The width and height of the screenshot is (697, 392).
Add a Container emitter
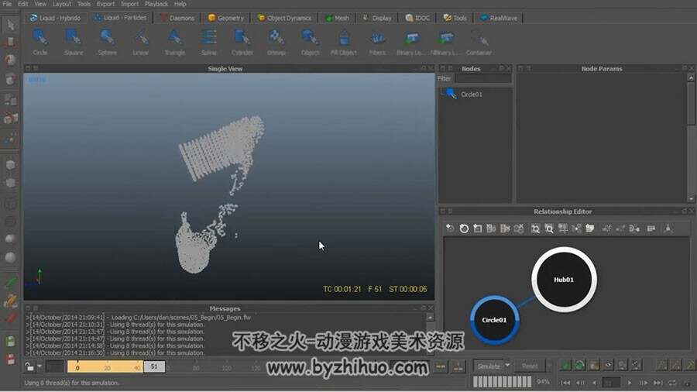pyautogui.click(x=479, y=42)
